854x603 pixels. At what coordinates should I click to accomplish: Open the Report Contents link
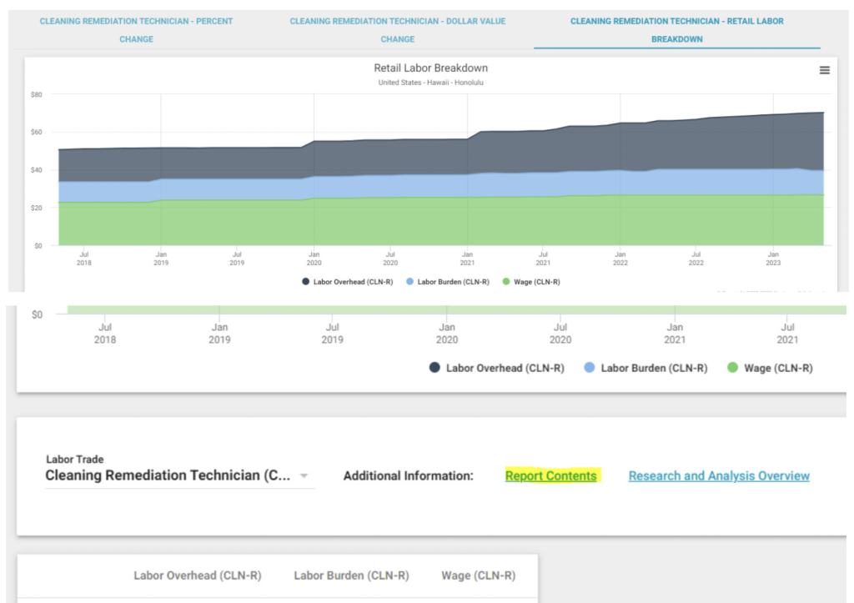coord(550,475)
